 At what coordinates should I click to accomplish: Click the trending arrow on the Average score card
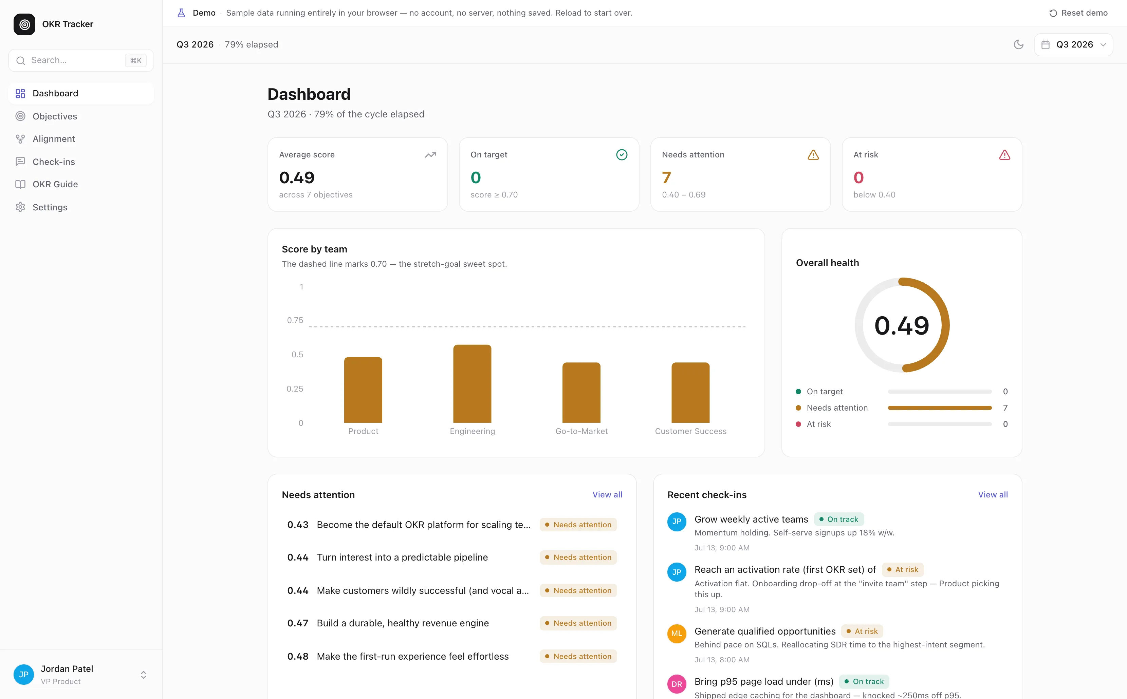[430, 155]
